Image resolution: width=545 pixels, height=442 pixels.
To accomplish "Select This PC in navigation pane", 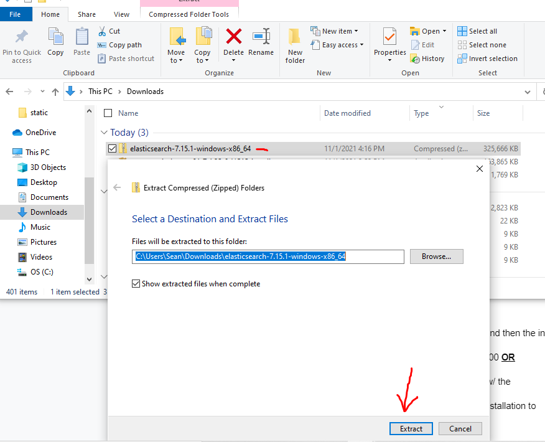I will [31, 153].
